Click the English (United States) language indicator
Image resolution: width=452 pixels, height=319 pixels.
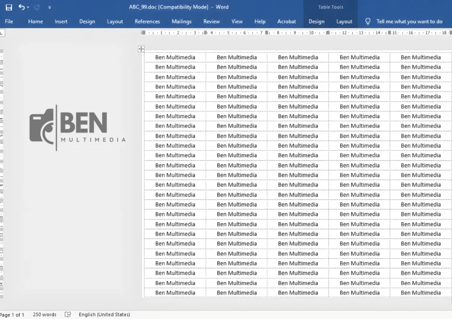click(104, 315)
